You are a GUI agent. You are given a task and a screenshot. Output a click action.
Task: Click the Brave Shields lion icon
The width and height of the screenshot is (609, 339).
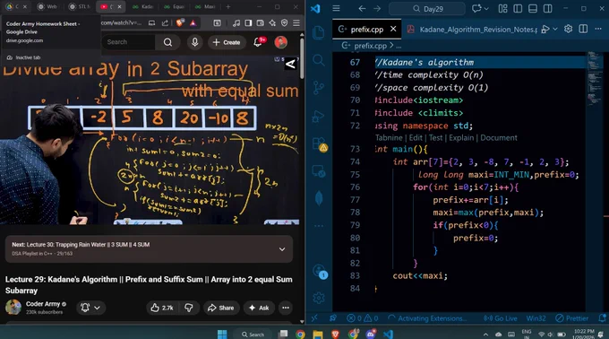pyautogui.click(x=179, y=23)
